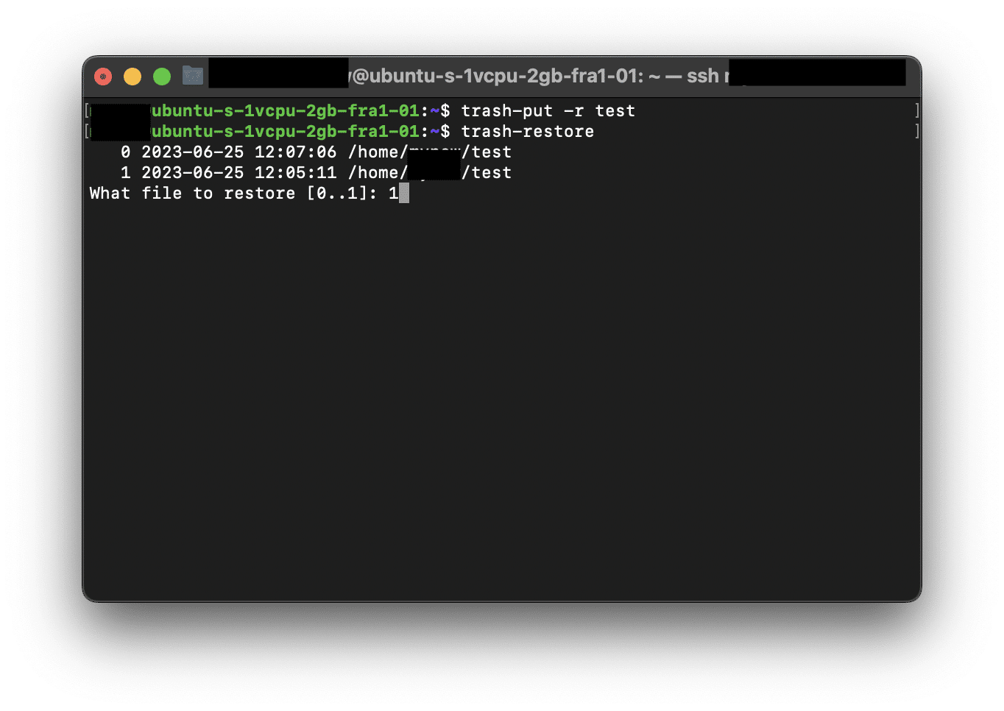Click the folder proxy icon in title bar
This screenshot has height=711, width=1004.
point(192,74)
